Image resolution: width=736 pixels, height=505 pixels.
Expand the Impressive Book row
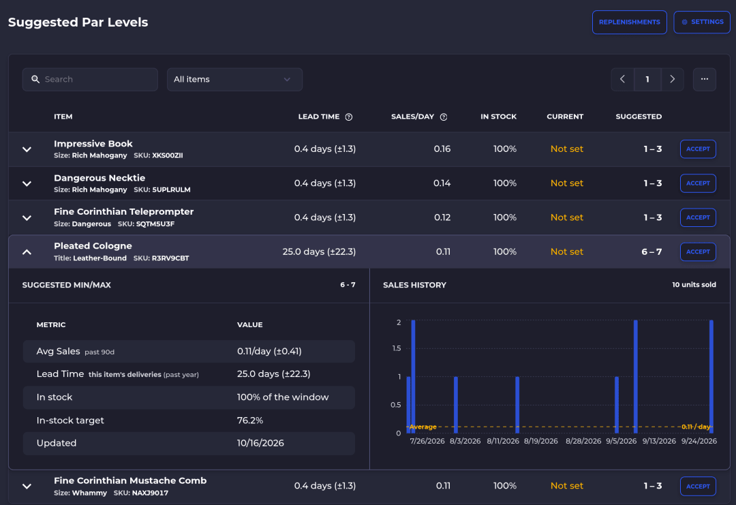pyautogui.click(x=27, y=149)
